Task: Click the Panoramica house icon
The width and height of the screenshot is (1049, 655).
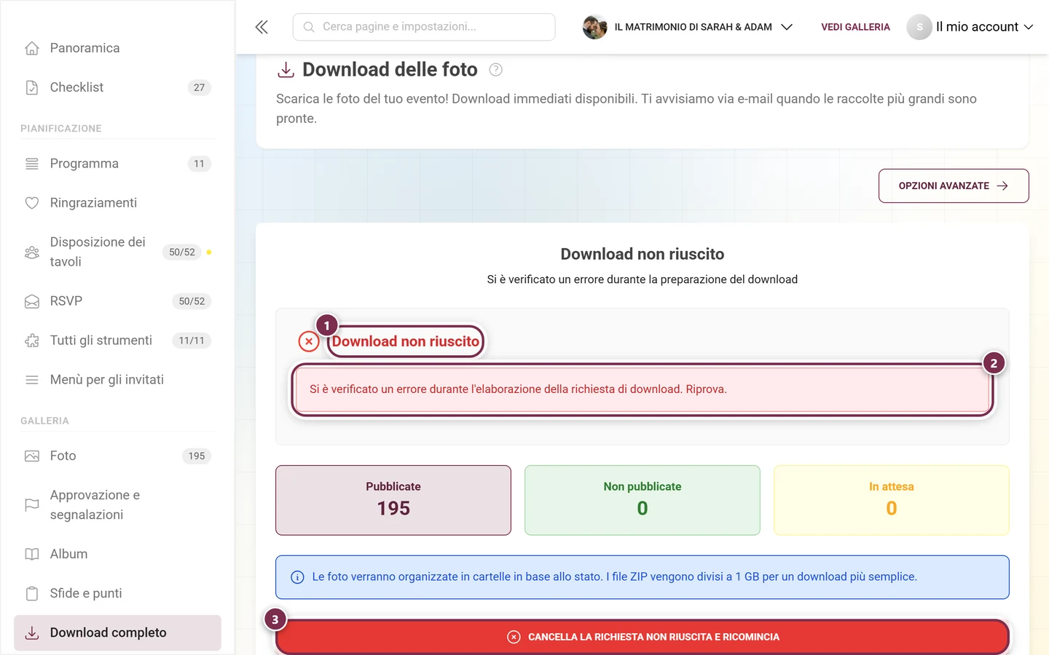Action: tap(32, 48)
